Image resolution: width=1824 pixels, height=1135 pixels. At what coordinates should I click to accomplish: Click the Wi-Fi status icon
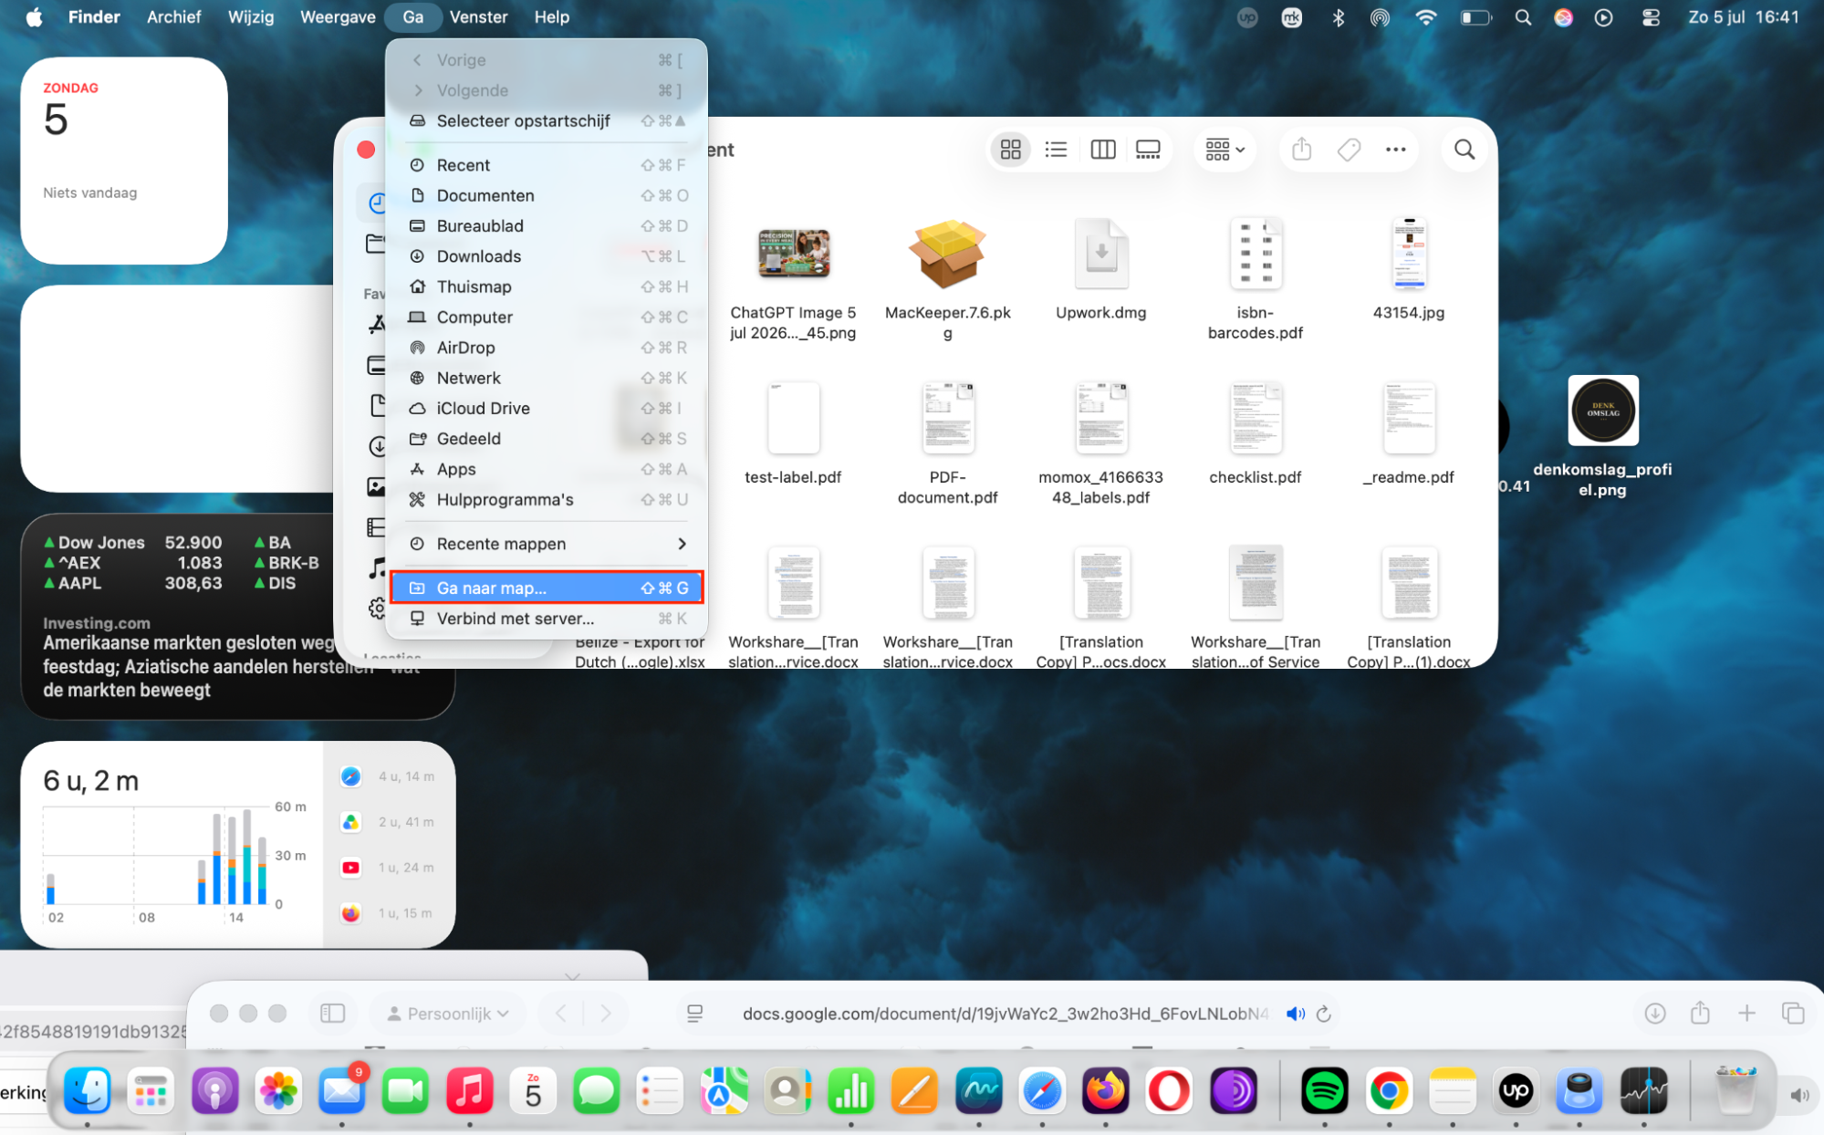(1425, 17)
